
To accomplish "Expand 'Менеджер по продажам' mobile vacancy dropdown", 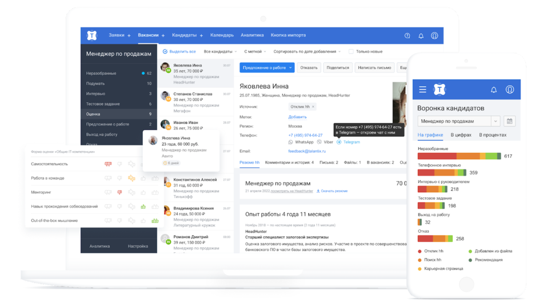I will point(495,121).
